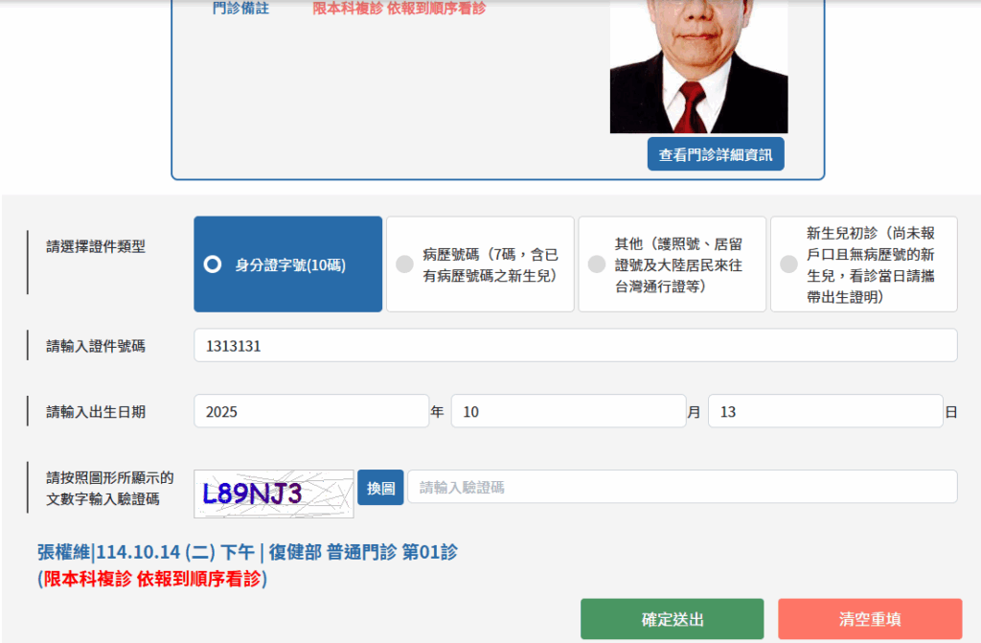This screenshot has width=981, height=643.
Task: Select 其他 (護照號、居留證號) document type
Action: (596, 264)
